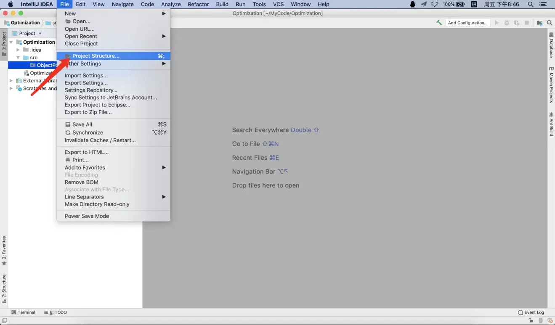Click the inspector figure icon in the status bar
This screenshot has width=555, height=325.
(x=542, y=320)
